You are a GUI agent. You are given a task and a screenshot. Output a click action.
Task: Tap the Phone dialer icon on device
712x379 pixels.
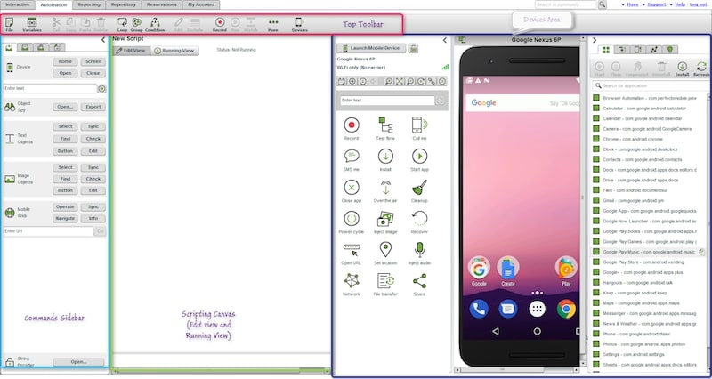pyautogui.click(x=479, y=309)
